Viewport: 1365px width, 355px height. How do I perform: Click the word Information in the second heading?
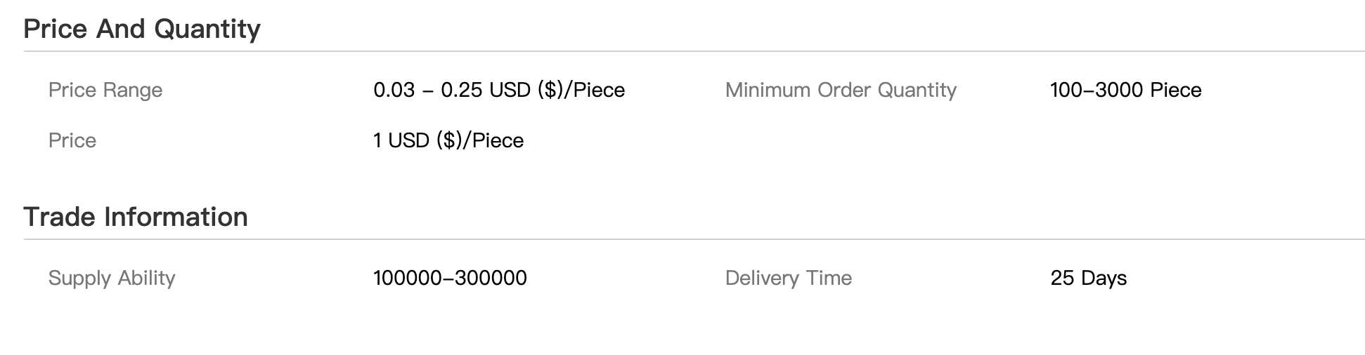point(176,217)
